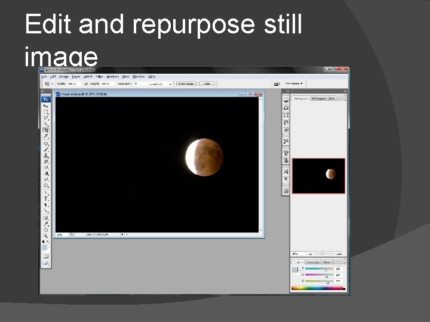This screenshot has width=430, height=322.
Task: Open the Paragraph panel icon
Action: tap(285, 179)
